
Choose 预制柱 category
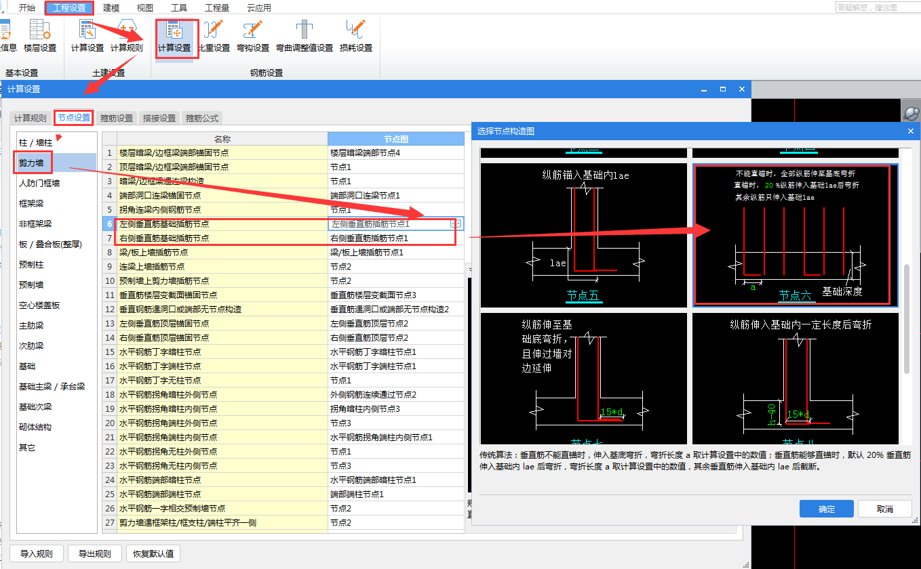[57, 265]
